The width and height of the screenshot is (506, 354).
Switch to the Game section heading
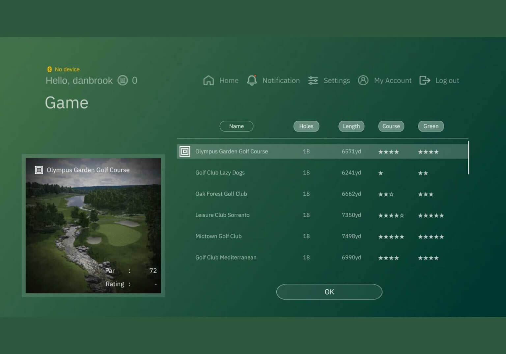67,103
